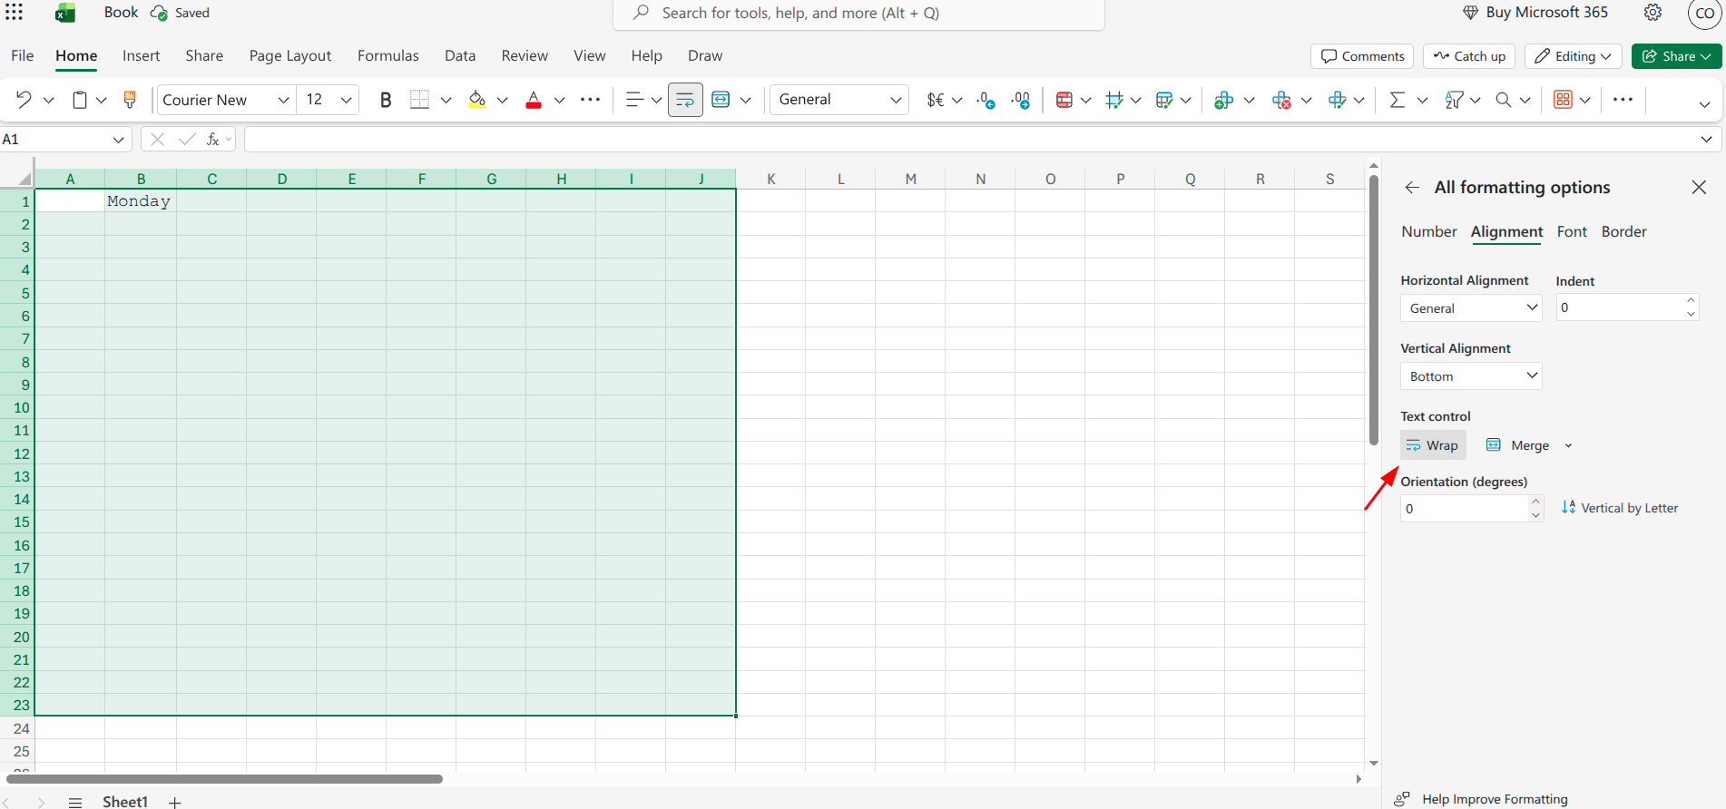Screen dimensions: 1726x809
Task: Click the Comments button
Action: (x=1362, y=56)
